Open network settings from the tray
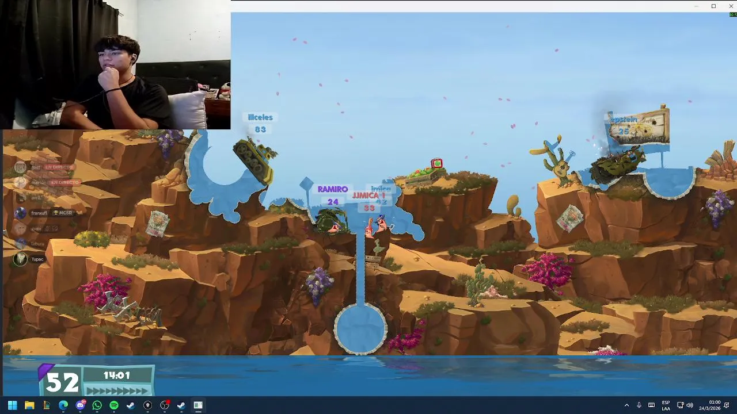737x414 pixels. [x=680, y=405]
